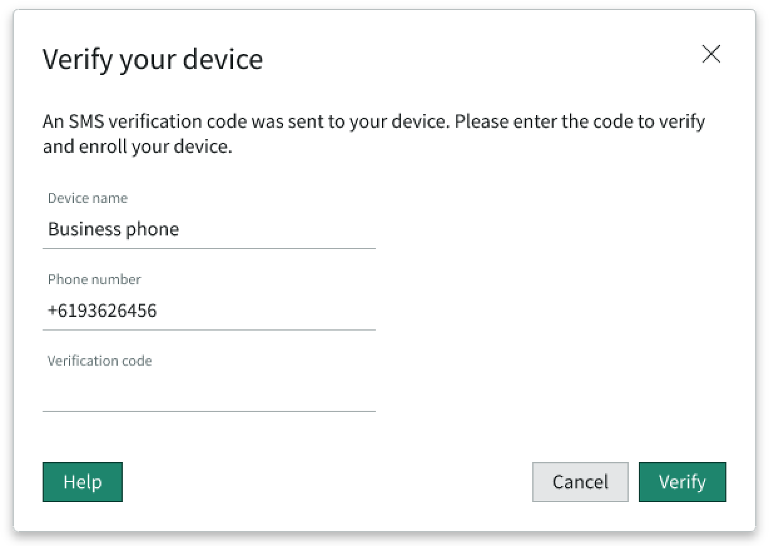Click the "Phone number" field label

pyautogui.click(x=95, y=280)
